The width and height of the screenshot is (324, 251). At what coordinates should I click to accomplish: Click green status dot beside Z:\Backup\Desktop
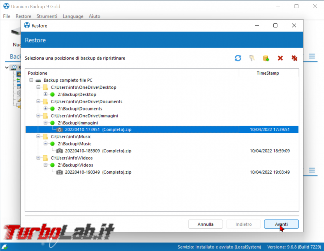click(x=52, y=95)
